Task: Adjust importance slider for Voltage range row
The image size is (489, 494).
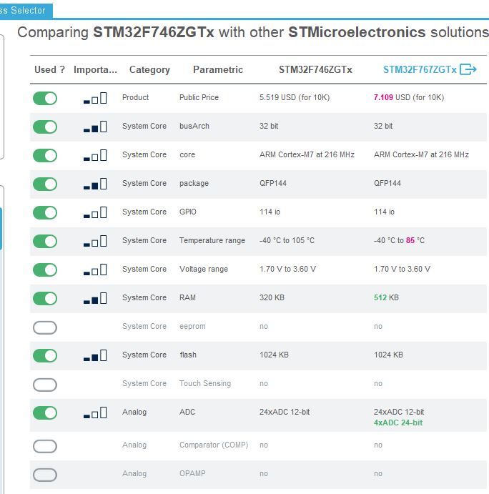Action: click(95, 270)
